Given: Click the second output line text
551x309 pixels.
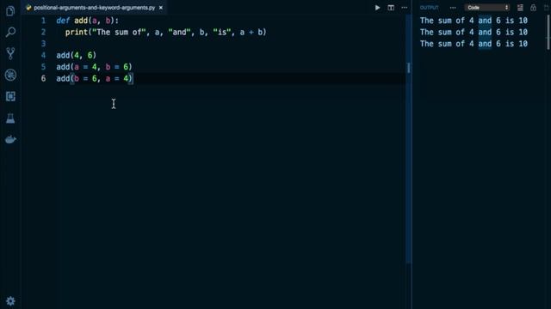Looking at the screenshot, I should click(474, 33).
